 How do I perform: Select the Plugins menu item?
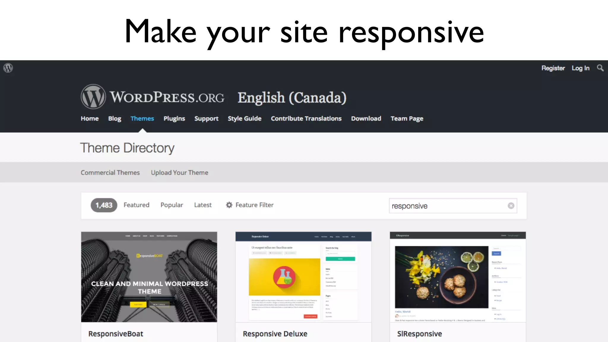pyautogui.click(x=174, y=118)
